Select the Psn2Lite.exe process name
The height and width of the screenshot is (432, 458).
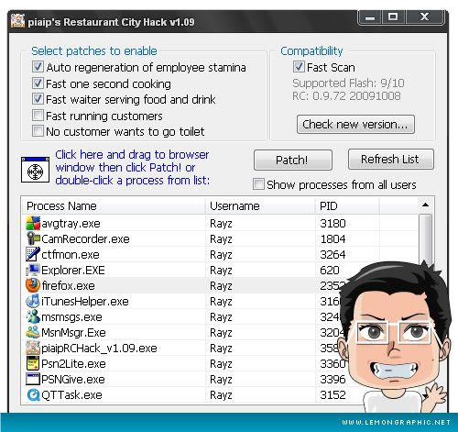pyautogui.click(x=73, y=364)
